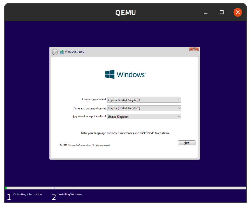
Task: Click the "Language to install:" label
Action: [x=94, y=100]
